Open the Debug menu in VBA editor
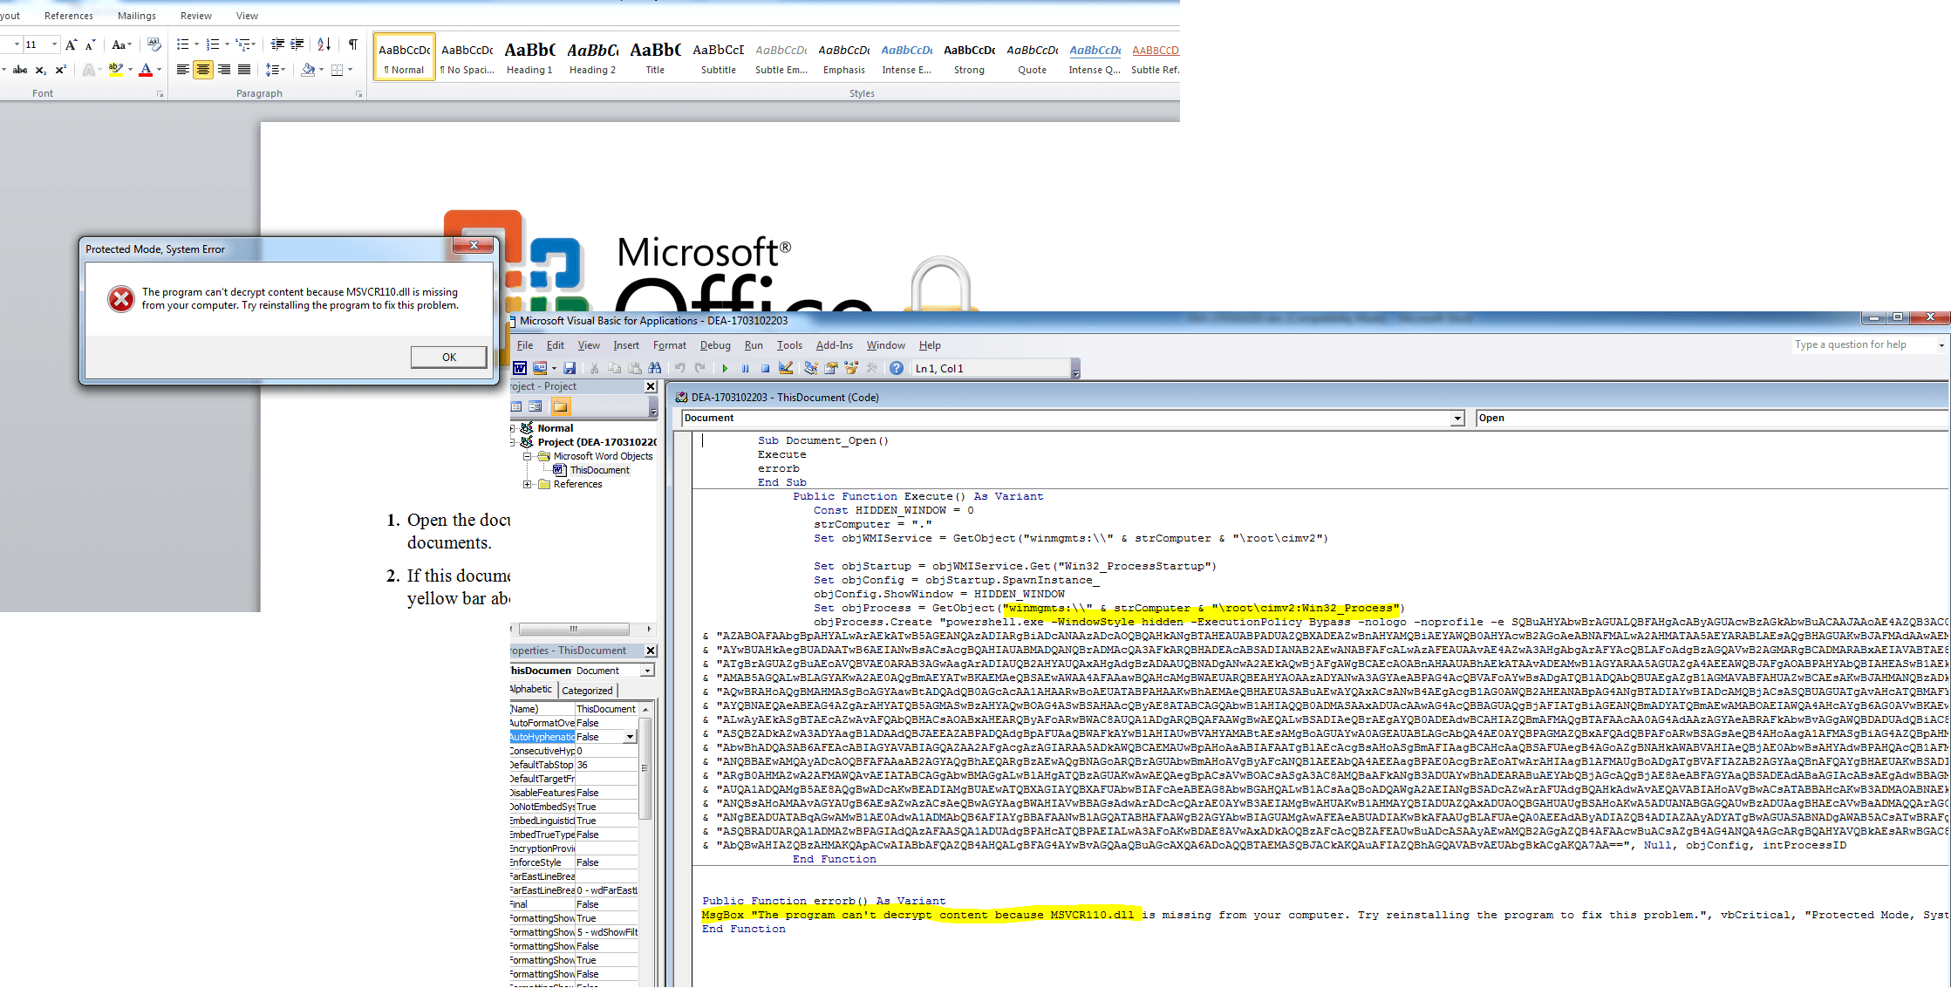Image resolution: width=1951 pixels, height=988 pixels. pos(715,345)
